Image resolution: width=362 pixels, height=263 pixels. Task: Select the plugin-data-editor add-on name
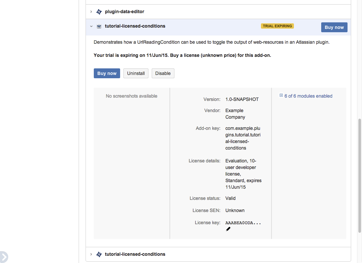124,12
